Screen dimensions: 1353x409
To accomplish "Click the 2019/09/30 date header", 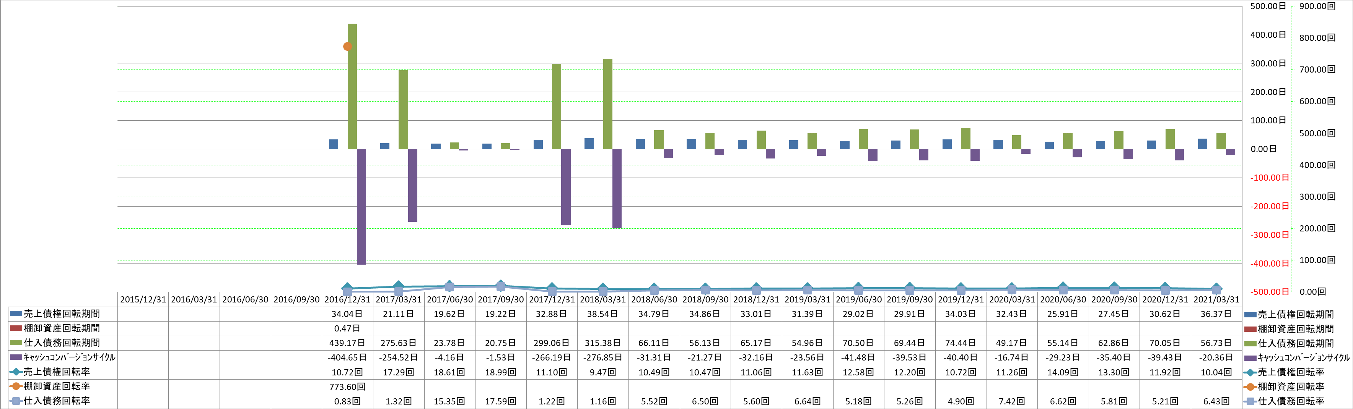I will [x=910, y=299].
